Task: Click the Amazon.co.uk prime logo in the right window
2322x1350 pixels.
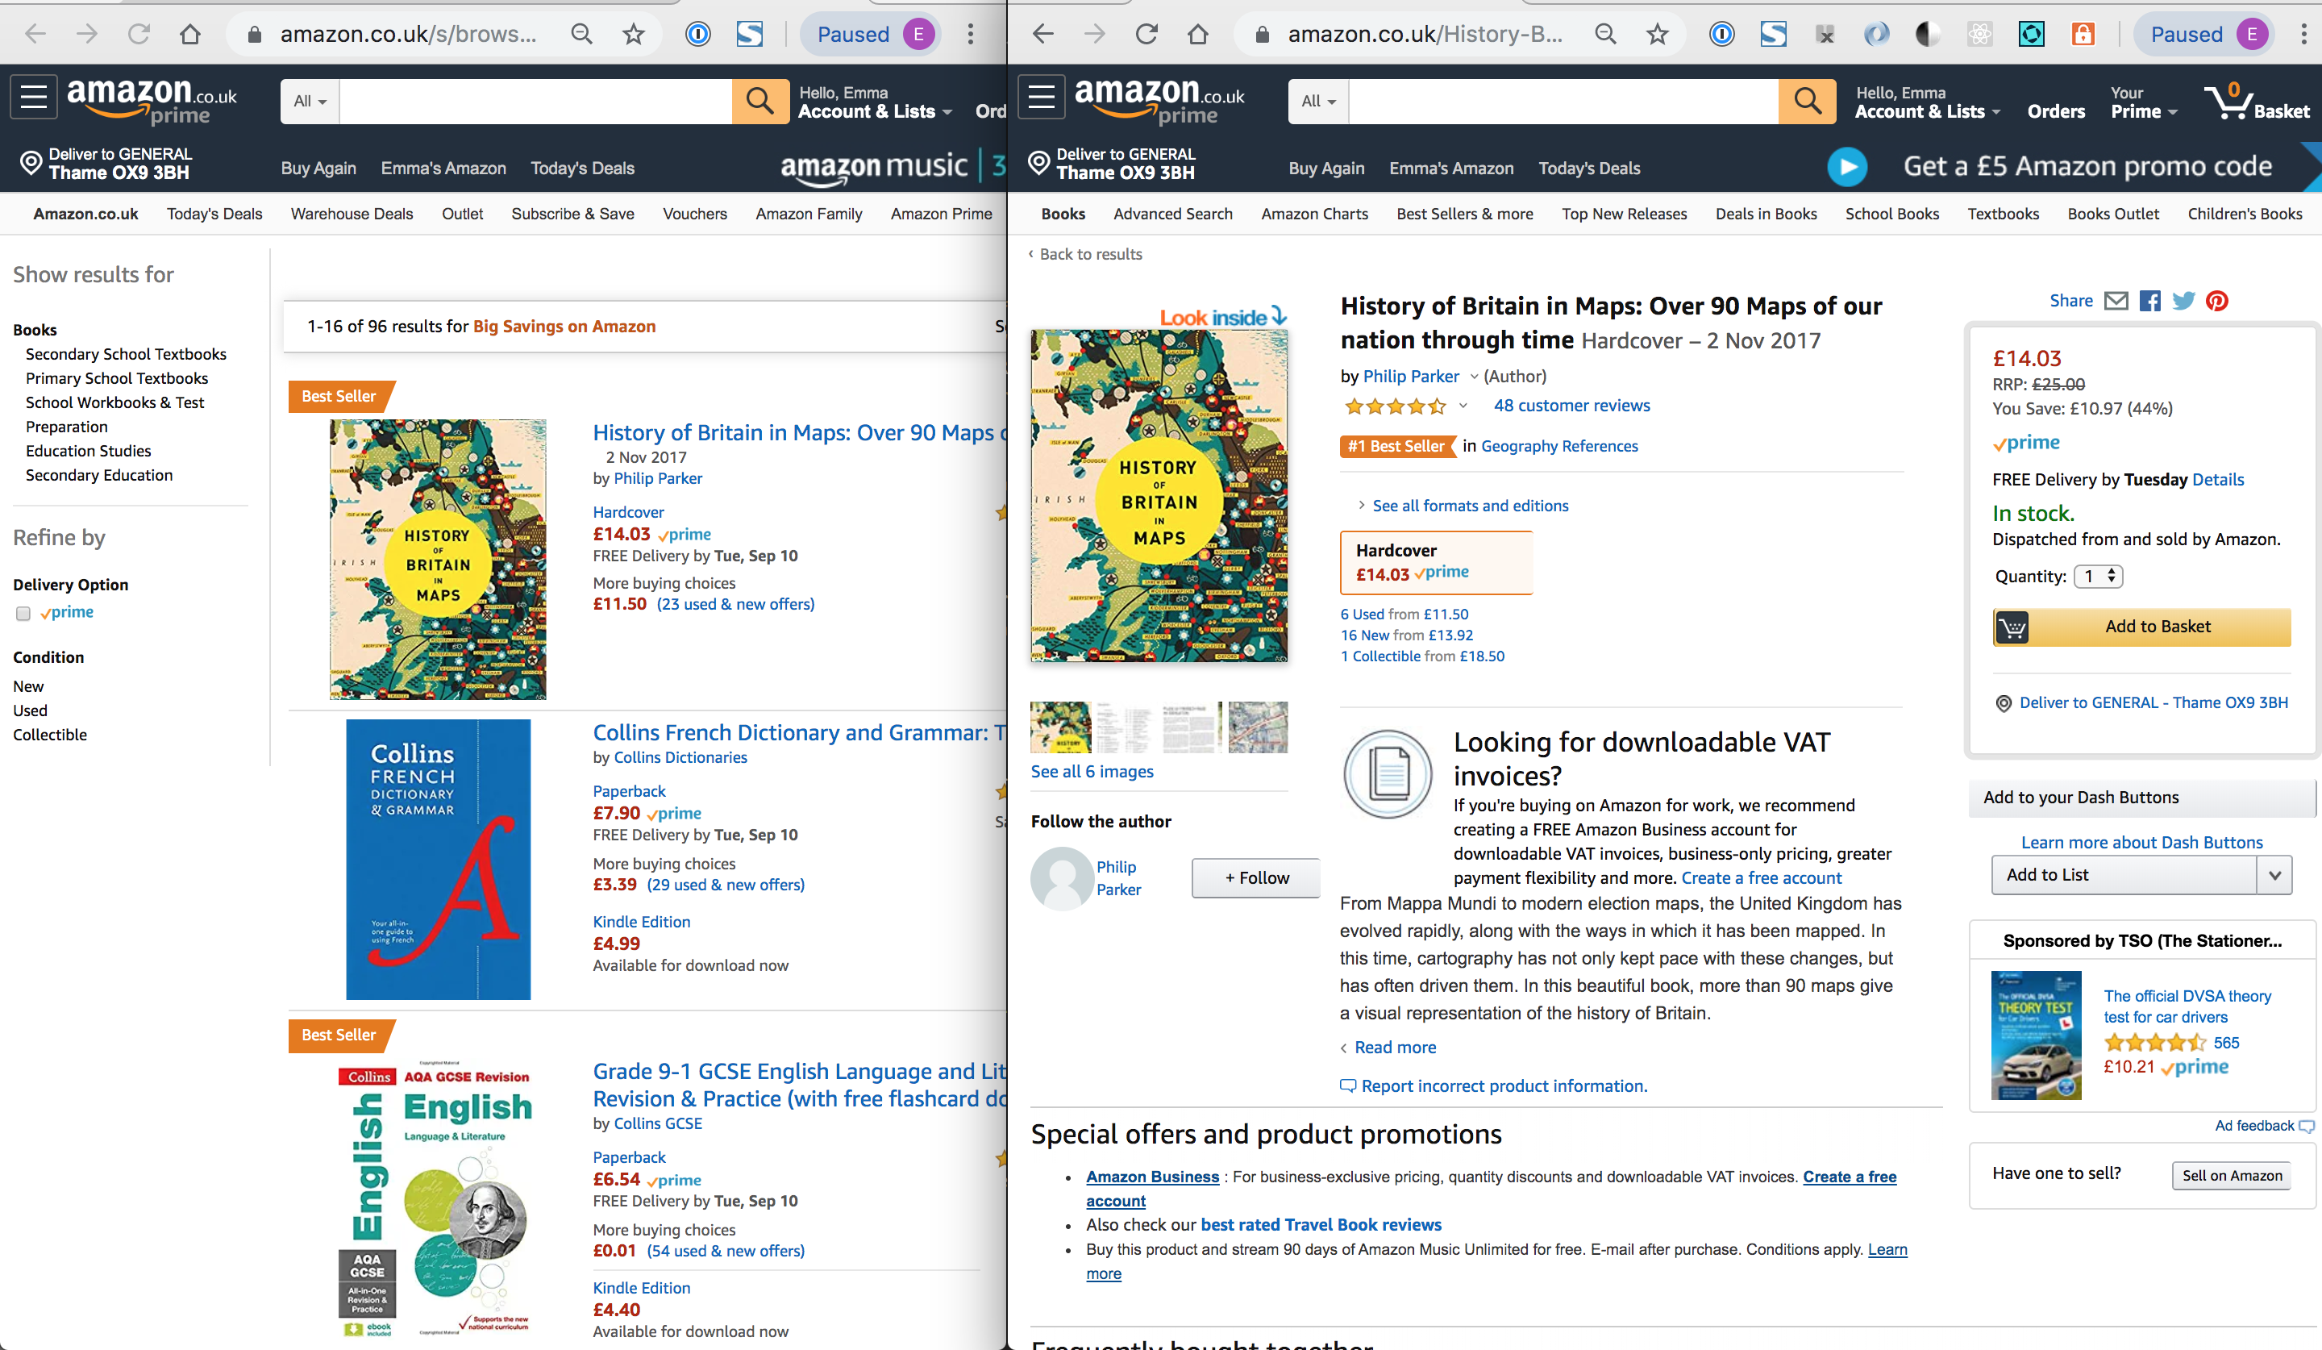Action: [1159, 101]
